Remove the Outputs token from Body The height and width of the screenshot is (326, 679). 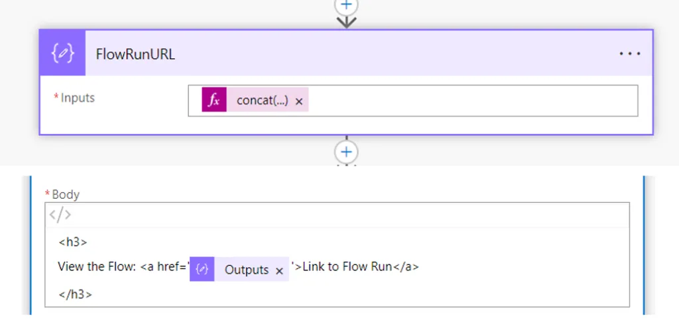[x=279, y=271]
